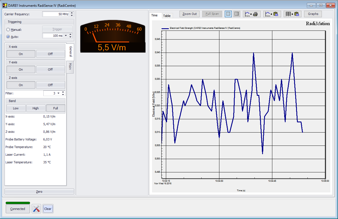
Task: Copy the table data to clipboard
Action: pyautogui.click(x=292, y=14)
